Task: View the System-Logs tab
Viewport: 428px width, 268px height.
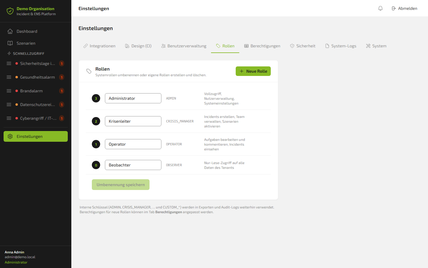Action: click(341, 46)
